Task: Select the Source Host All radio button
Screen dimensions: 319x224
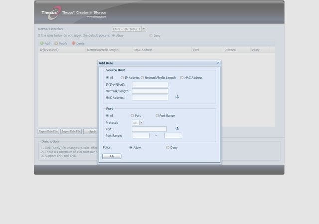Action: (x=107, y=78)
